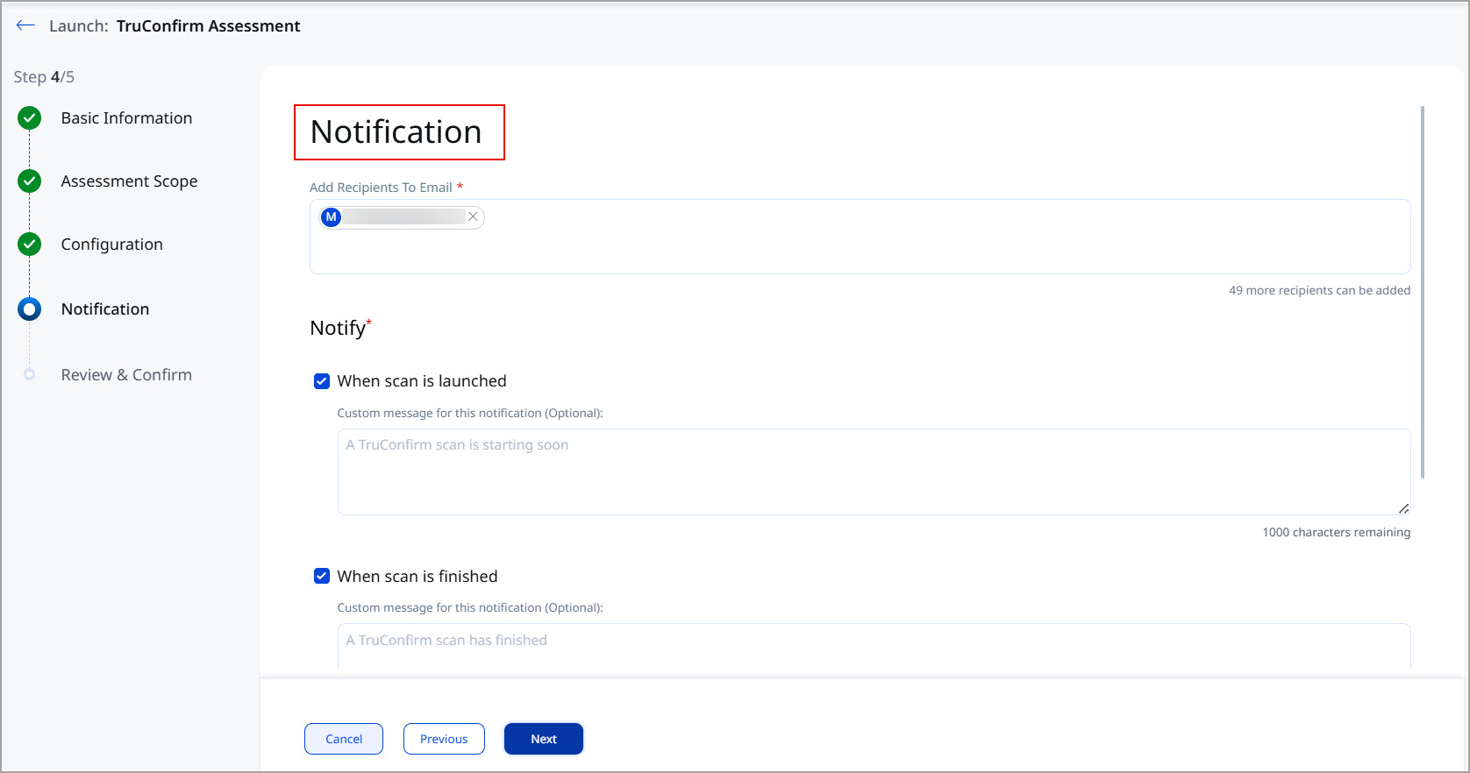Click the 'Step 4/5' label
Viewport: 1470px width, 773px height.
(44, 77)
